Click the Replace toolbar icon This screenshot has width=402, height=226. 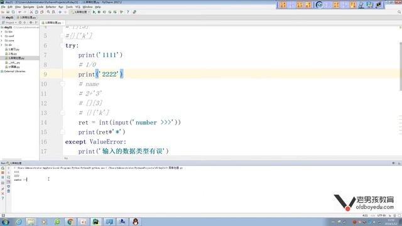click(53, 12)
